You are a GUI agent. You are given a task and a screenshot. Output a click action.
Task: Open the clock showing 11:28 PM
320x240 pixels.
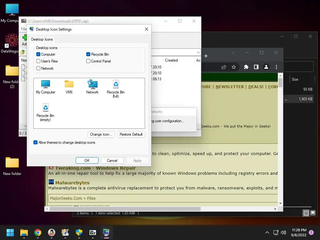[x=299, y=232]
